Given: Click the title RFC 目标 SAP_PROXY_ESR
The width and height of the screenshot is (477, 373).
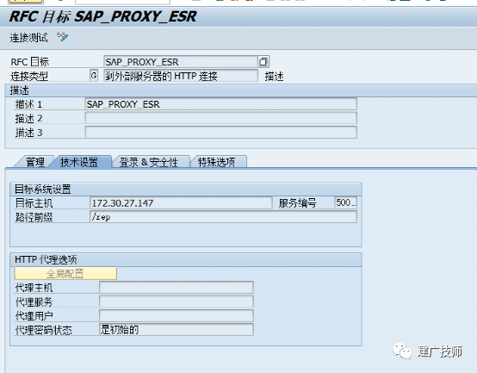Looking at the screenshot, I should point(103,16).
